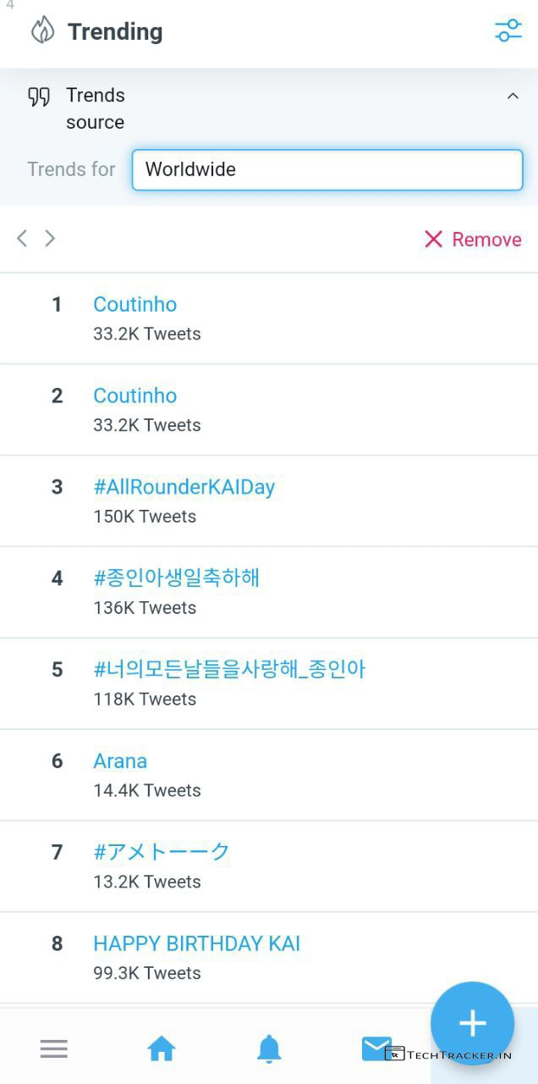Image resolution: width=538 pixels, height=1084 pixels.
Task: Open the #アメトーーク trend
Action: pyautogui.click(x=162, y=852)
